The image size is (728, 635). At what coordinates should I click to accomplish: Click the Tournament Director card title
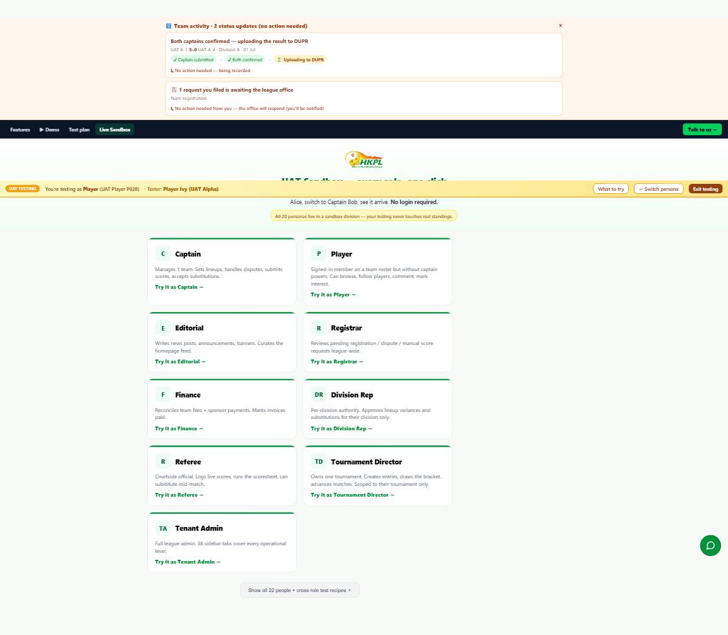click(x=367, y=462)
